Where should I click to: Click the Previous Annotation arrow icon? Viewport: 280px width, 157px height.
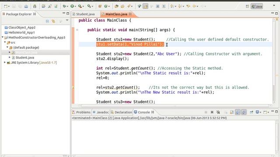180,7
